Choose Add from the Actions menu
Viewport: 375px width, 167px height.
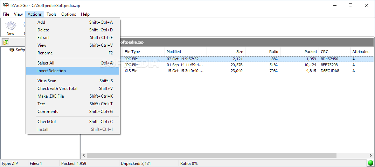pos(73,22)
